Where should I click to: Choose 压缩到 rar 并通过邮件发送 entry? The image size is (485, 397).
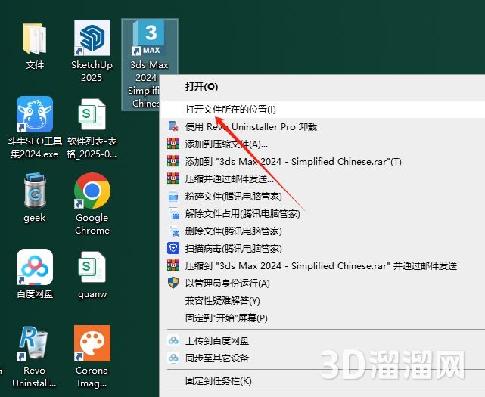[322, 266]
